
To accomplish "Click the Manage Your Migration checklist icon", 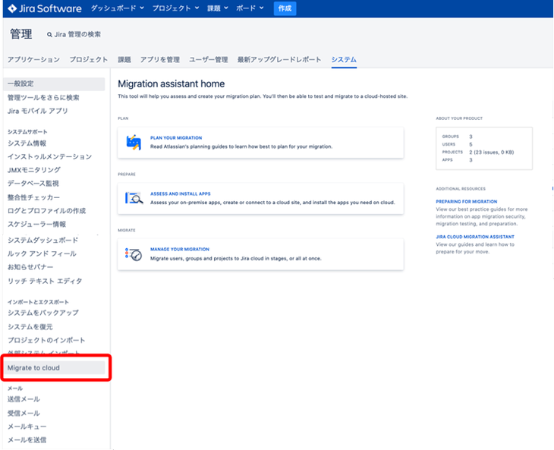I will click(134, 254).
